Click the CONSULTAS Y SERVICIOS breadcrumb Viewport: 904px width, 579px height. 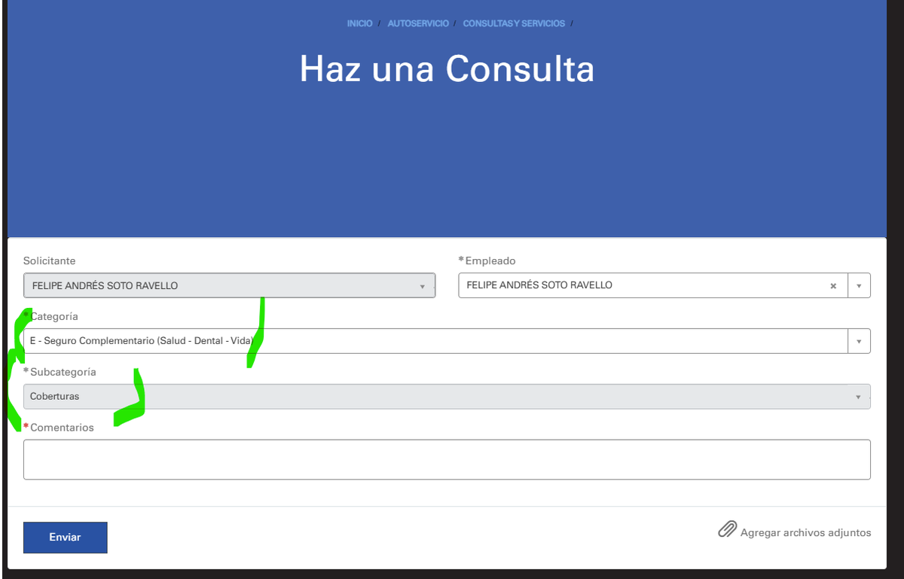[514, 23]
